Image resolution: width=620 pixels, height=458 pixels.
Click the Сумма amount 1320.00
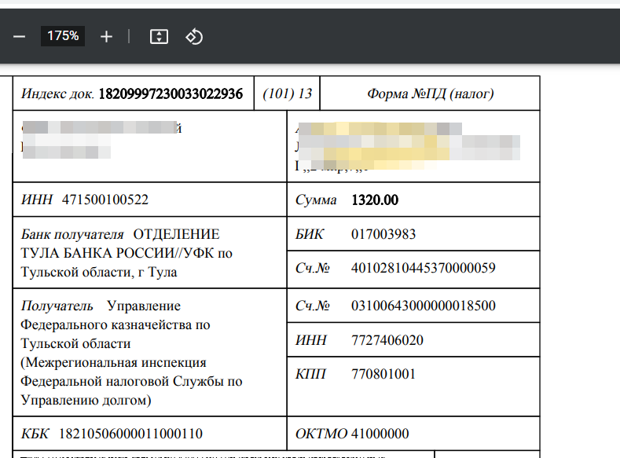375,200
